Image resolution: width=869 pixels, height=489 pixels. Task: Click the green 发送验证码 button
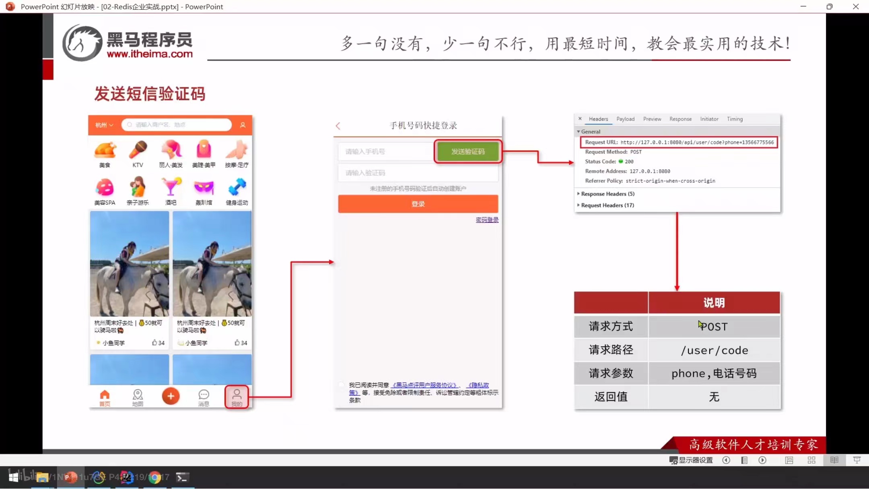(x=467, y=152)
